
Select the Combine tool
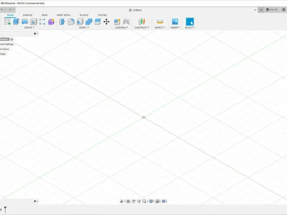click(x=89, y=21)
